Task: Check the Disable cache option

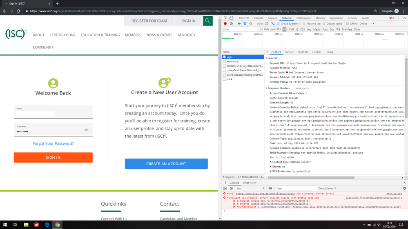Action: point(324,24)
